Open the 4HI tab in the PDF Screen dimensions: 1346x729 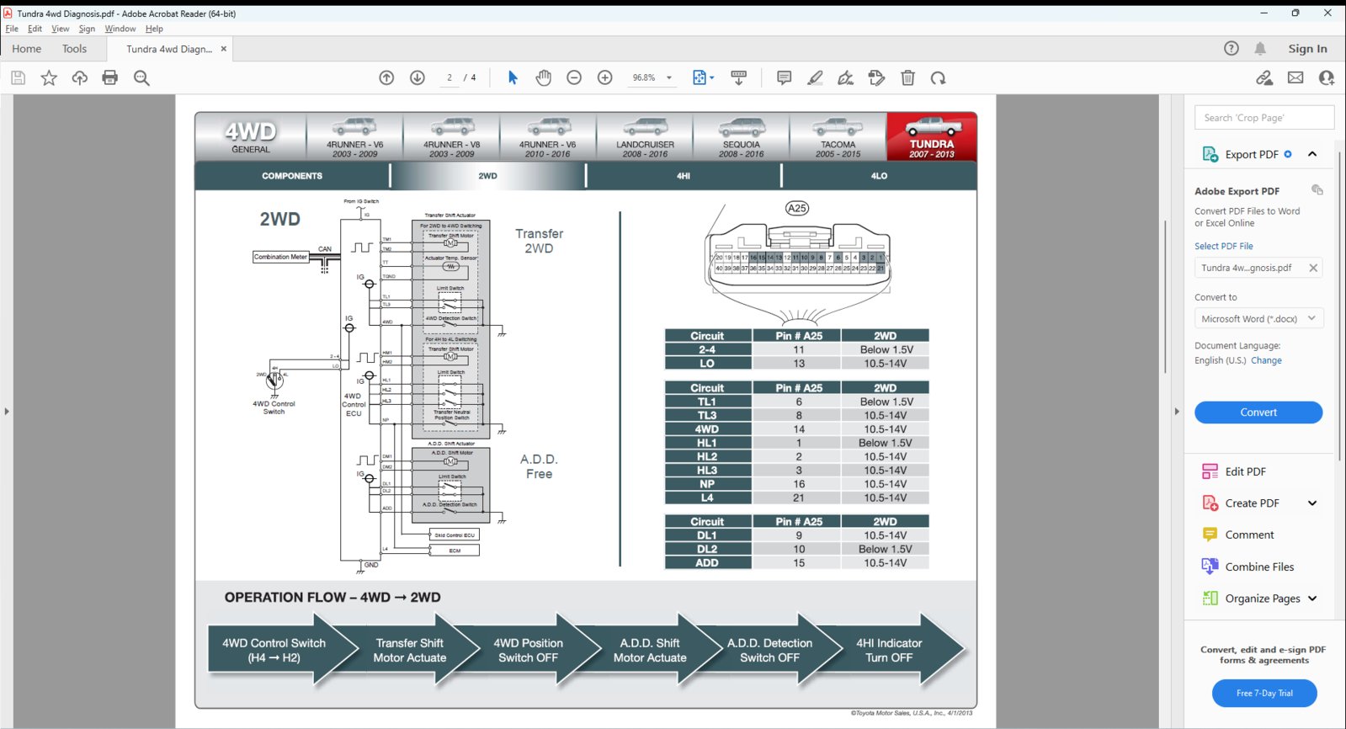pos(684,176)
